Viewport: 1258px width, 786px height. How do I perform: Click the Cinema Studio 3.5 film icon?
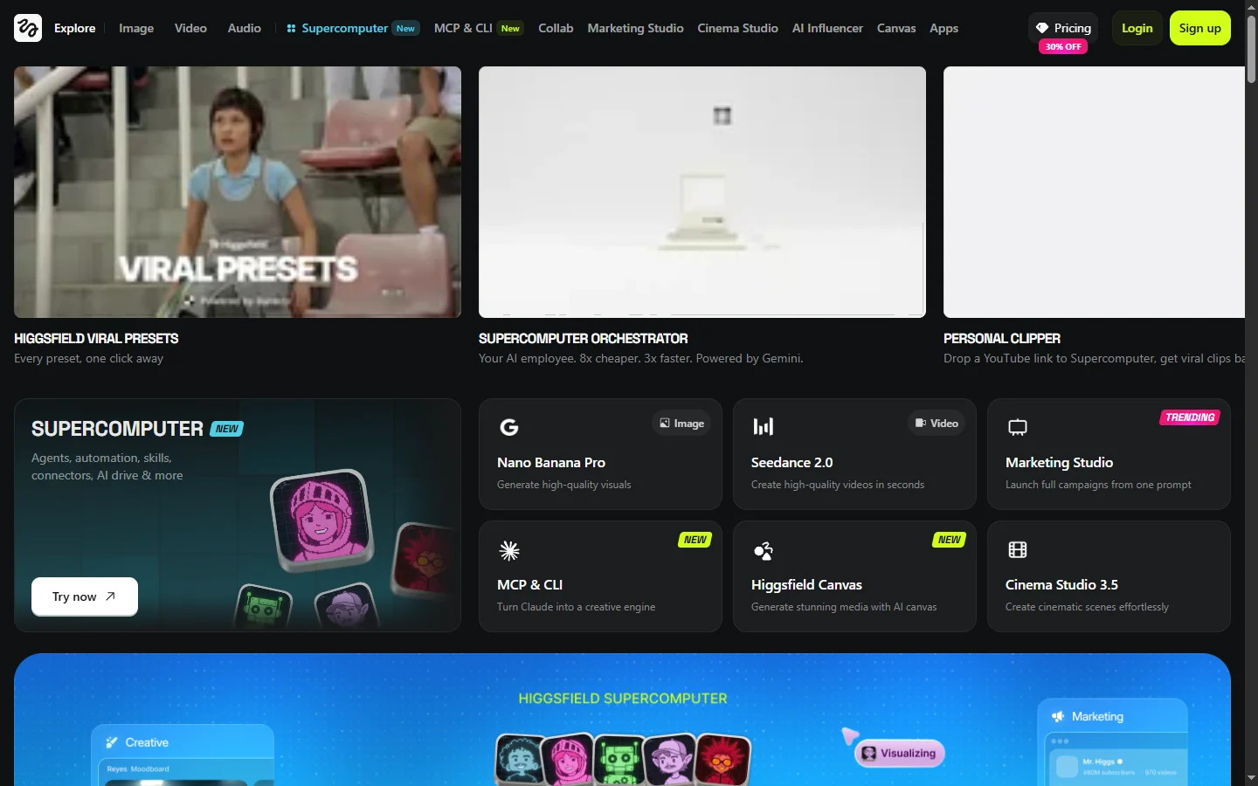click(1018, 549)
